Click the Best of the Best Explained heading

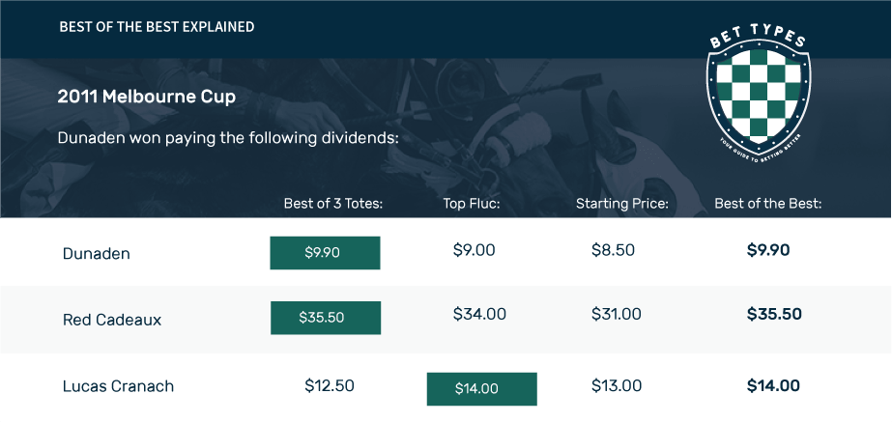click(x=157, y=27)
